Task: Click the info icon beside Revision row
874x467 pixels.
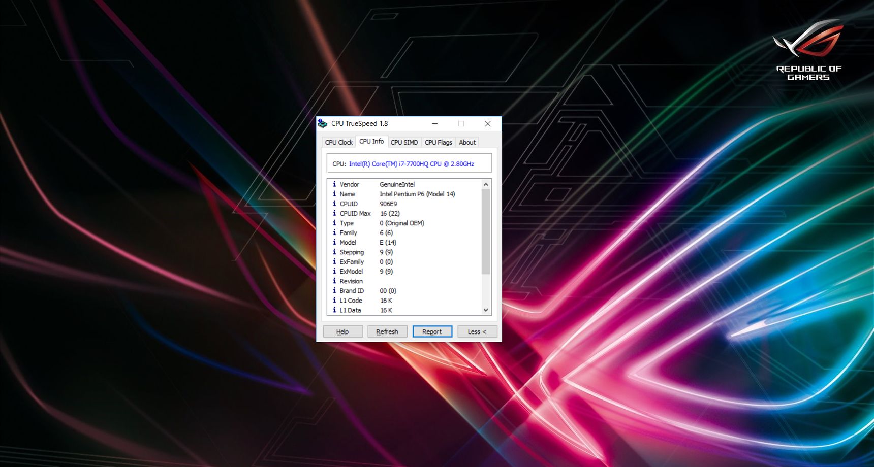Action: [x=334, y=281]
